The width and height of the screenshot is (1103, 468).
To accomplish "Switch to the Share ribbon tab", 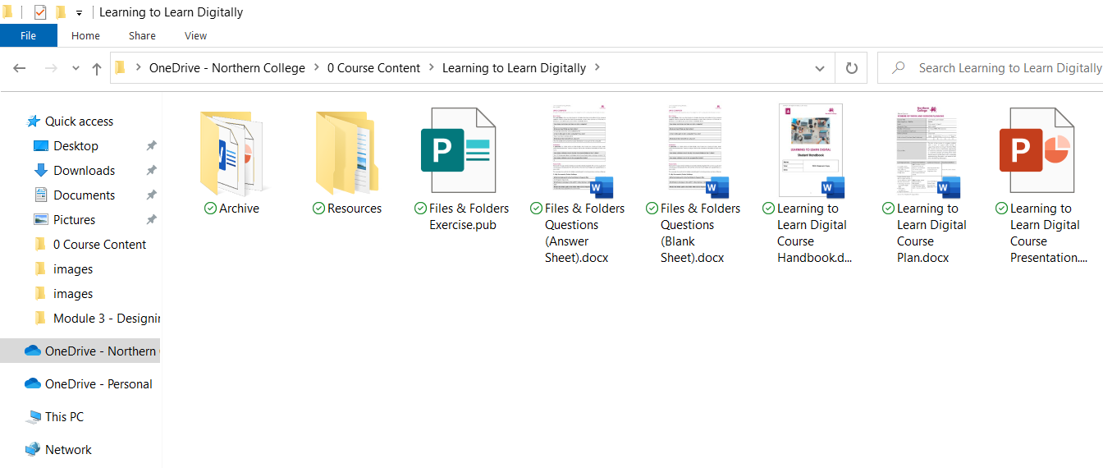I will pos(142,35).
